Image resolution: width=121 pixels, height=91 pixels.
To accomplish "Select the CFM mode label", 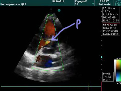I will click(106, 25).
